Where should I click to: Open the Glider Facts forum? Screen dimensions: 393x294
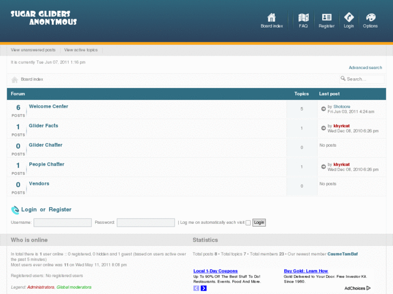tap(43, 126)
